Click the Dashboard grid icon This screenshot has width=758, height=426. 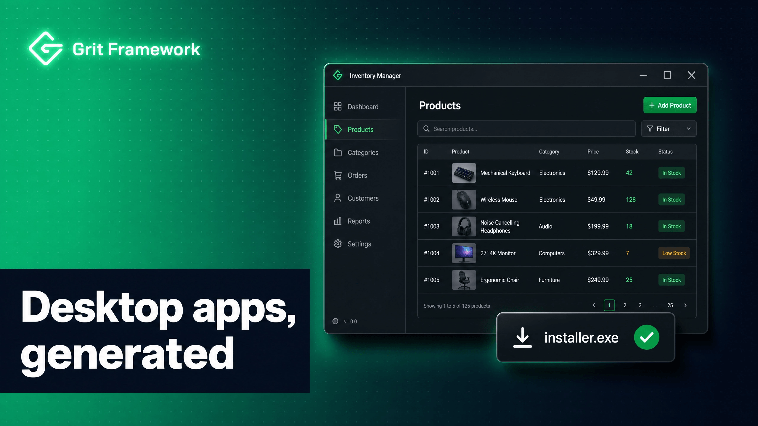pyautogui.click(x=338, y=106)
